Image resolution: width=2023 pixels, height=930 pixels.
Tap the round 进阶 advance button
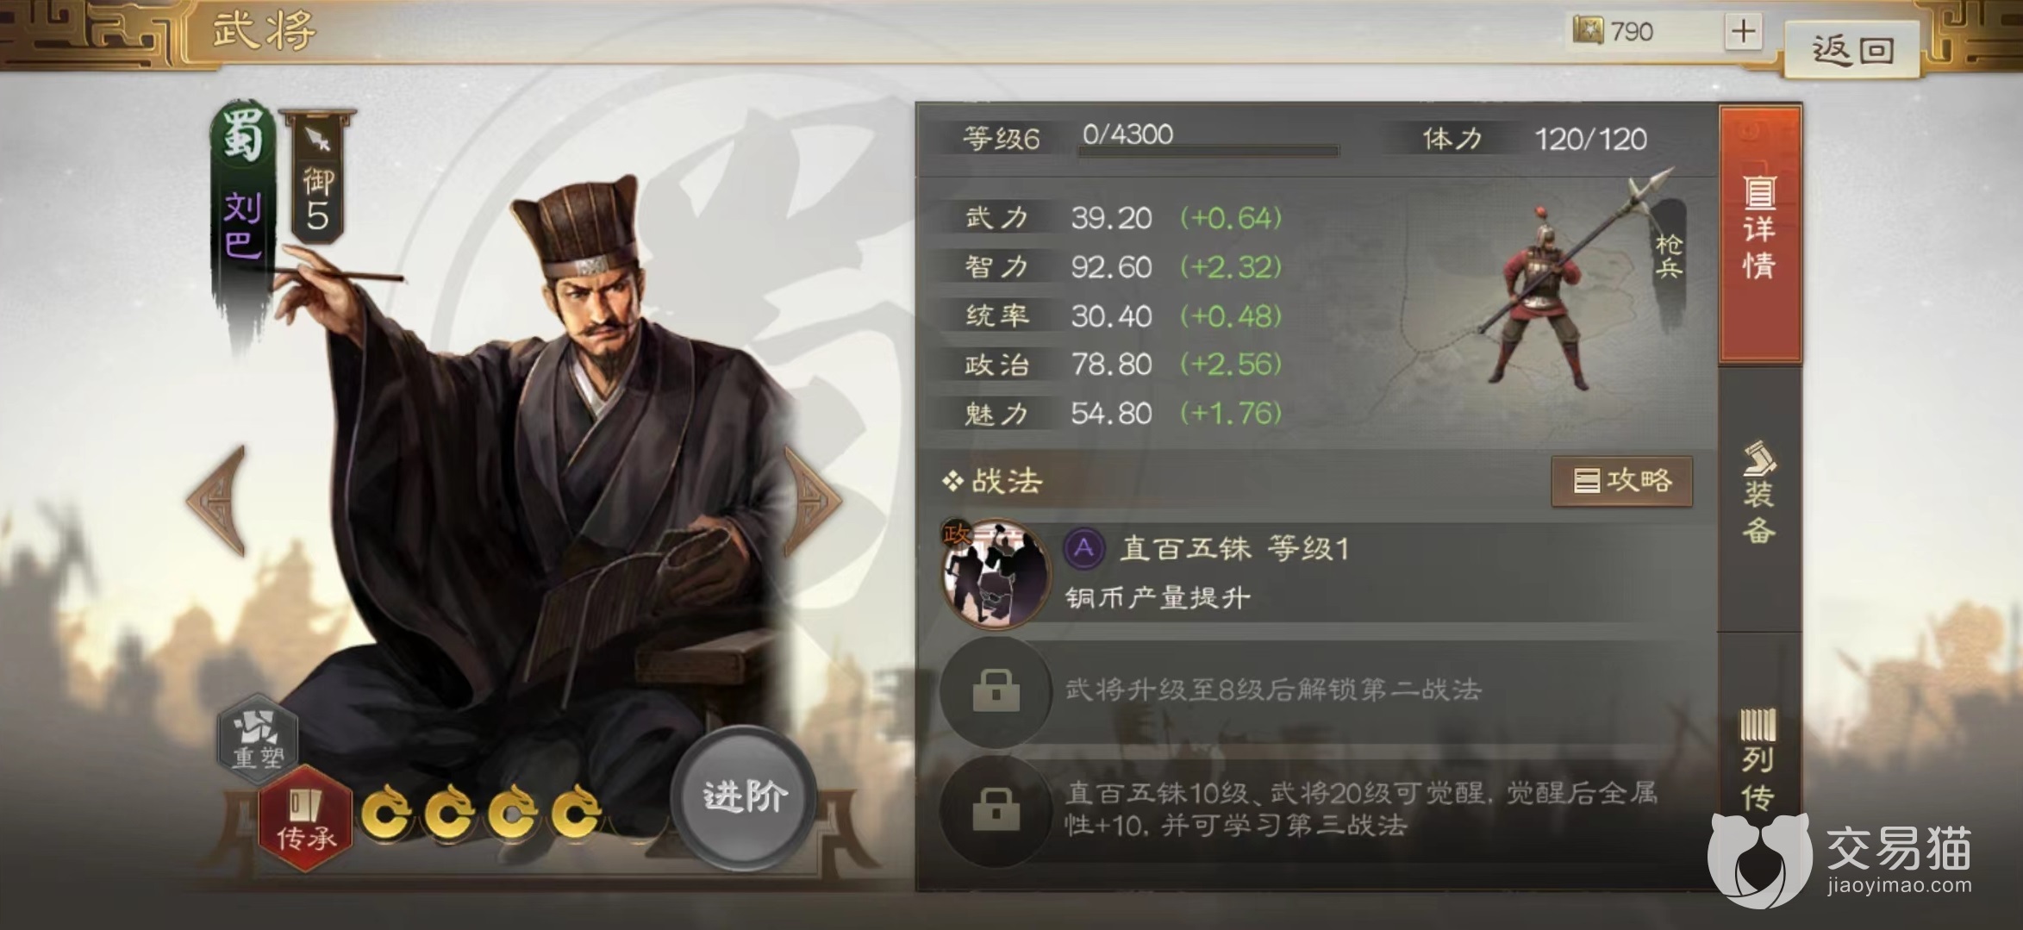(745, 796)
